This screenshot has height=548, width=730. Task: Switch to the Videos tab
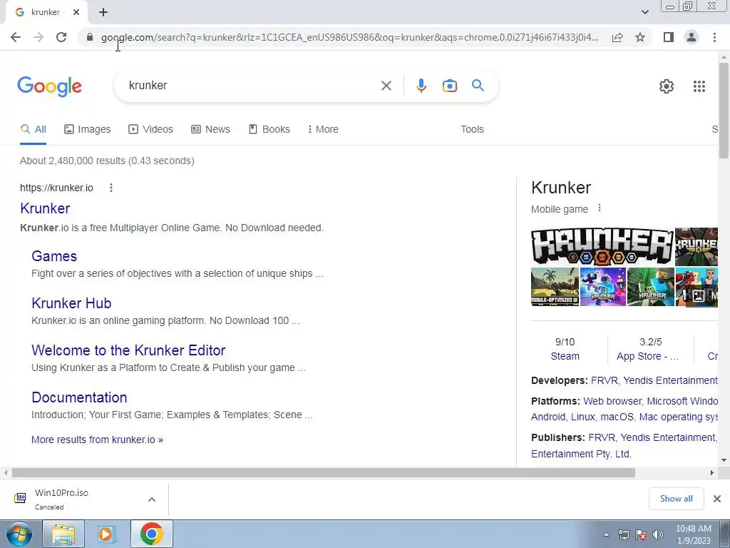click(x=151, y=130)
